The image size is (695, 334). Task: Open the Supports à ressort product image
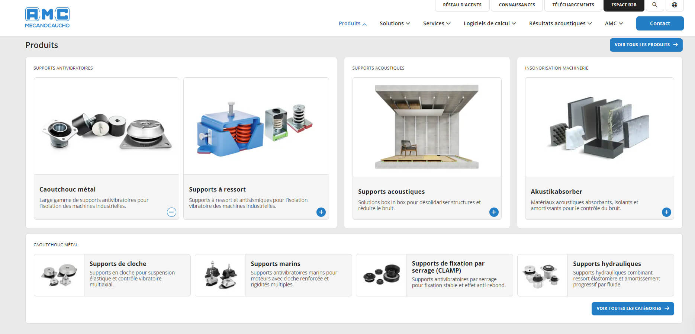[x=256, y=126]
